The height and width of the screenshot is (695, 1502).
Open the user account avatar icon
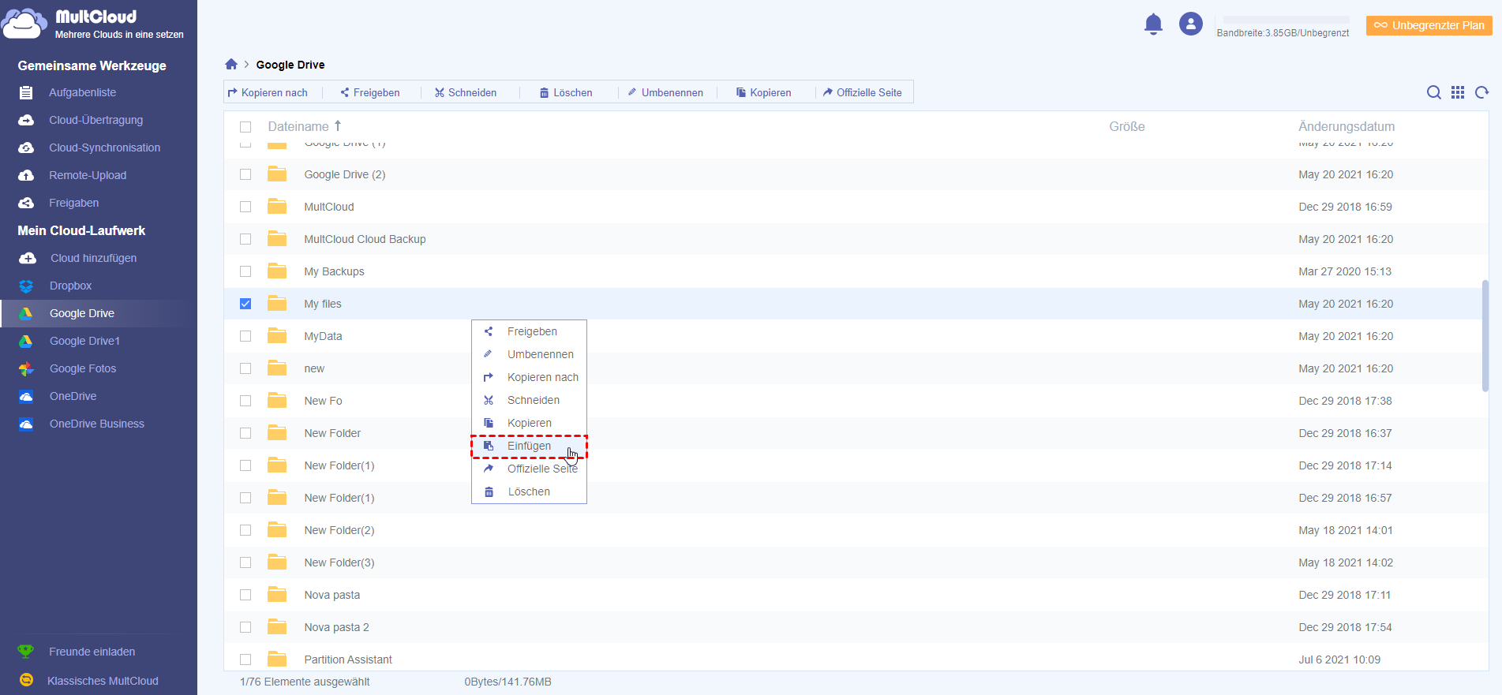pos(1190,24)
